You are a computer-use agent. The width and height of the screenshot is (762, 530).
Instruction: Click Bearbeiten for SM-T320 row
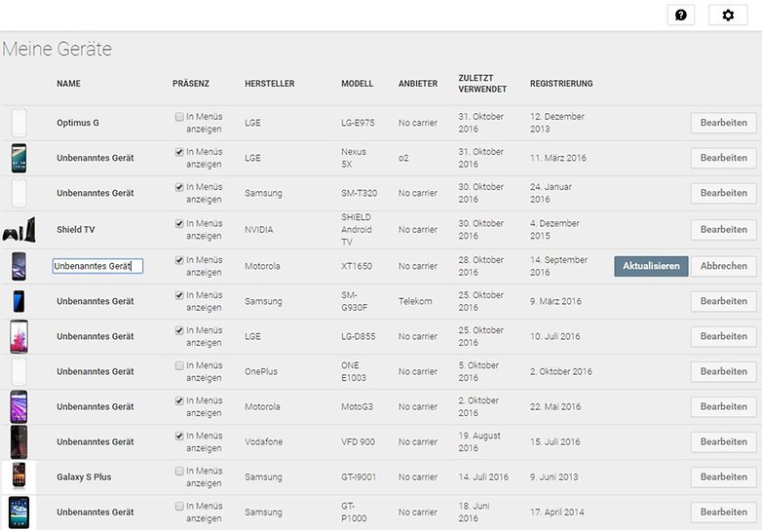724,193
